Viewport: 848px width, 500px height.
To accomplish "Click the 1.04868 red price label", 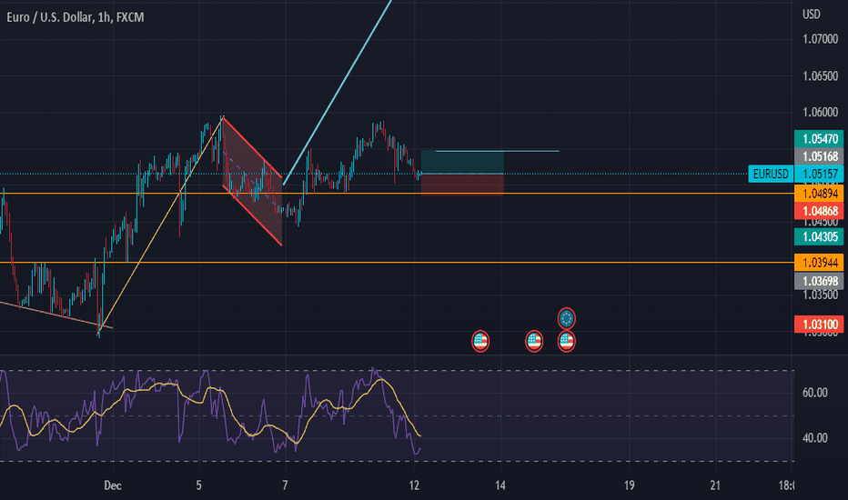I will pos(819,211).
